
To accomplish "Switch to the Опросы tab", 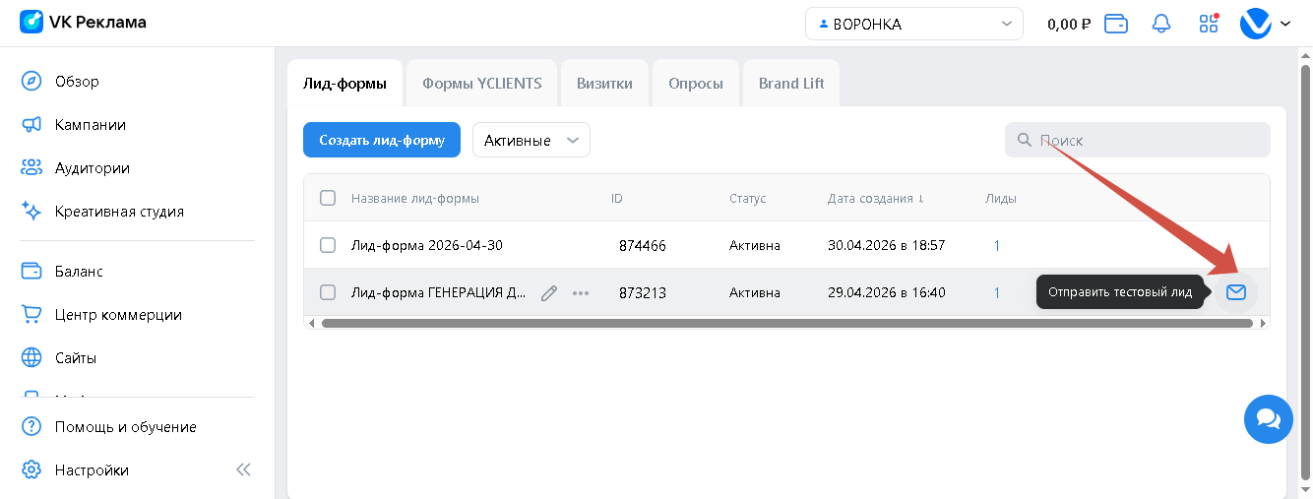I will click(x=696, y=83).
